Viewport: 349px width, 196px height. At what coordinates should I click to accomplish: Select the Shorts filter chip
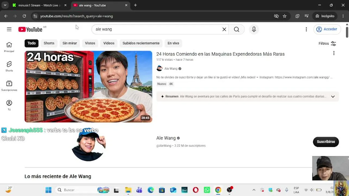click(49, 43)
